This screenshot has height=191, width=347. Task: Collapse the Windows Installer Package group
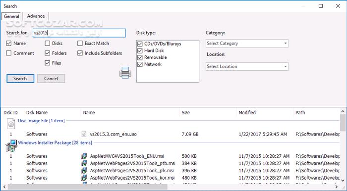pyautogui.click(x=55, y=143)
